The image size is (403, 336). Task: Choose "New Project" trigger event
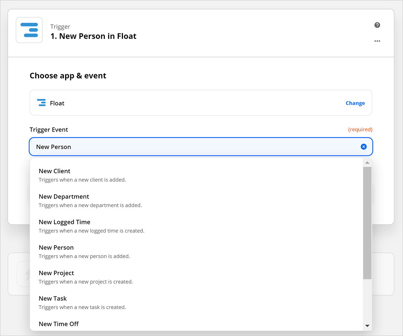(x=56, y=273)
